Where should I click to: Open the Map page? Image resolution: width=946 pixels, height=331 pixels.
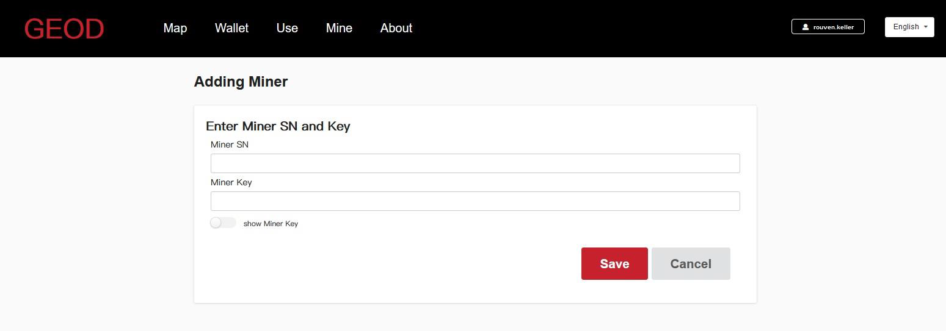(x=175, y=28)
